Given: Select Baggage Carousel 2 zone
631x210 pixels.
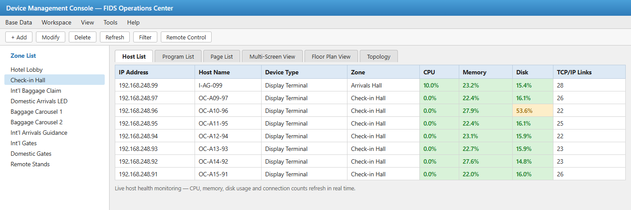Looking at the screenshot, I should tap(54, 122).
